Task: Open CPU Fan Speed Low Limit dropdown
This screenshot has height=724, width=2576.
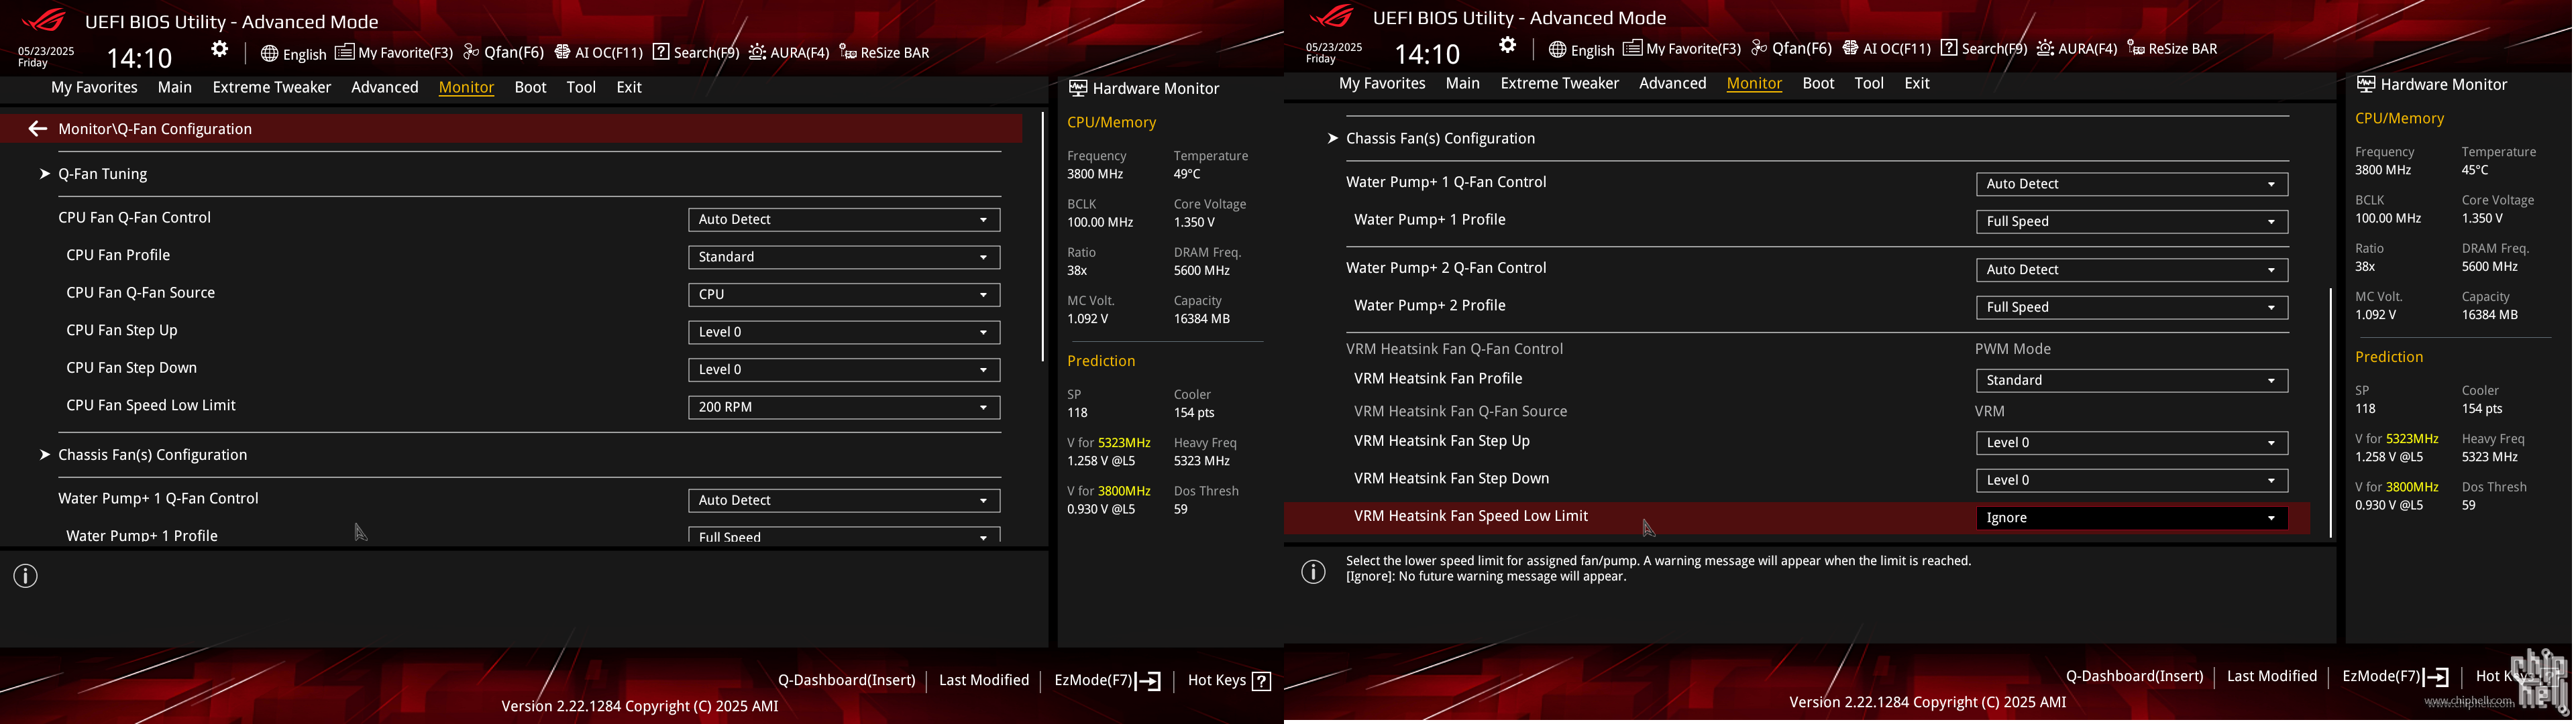Action: point(844,407)
